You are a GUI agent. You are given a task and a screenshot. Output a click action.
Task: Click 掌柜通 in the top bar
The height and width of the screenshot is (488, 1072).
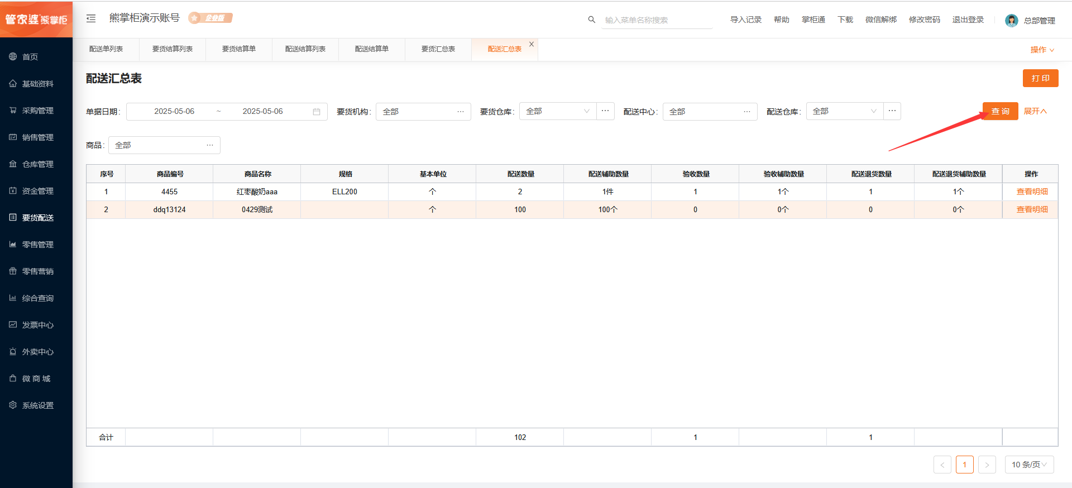click(x=813, y=20)
